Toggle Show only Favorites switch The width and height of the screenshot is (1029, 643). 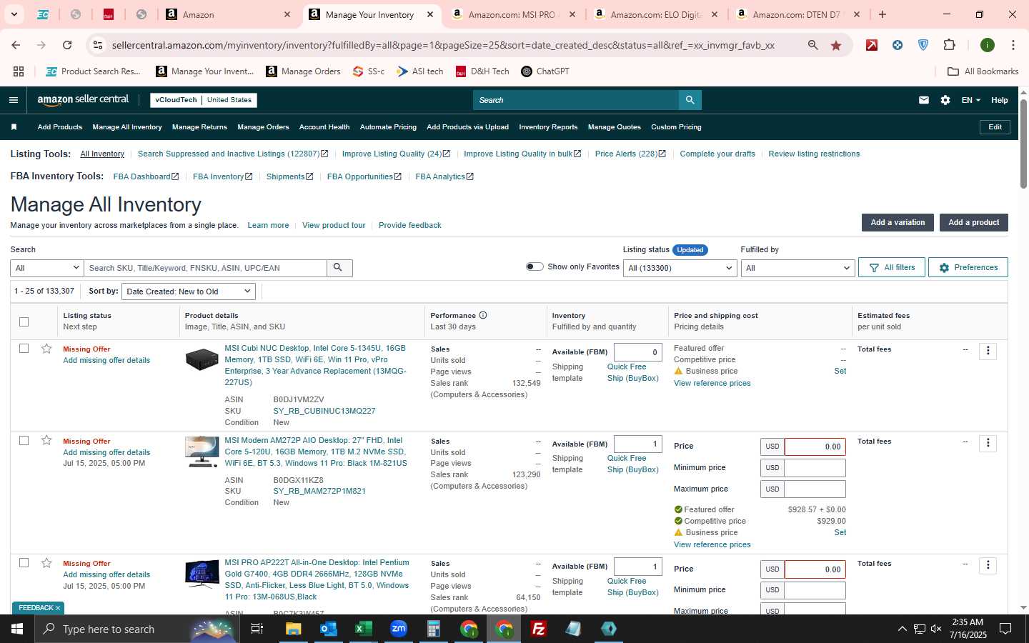[535, 266]
